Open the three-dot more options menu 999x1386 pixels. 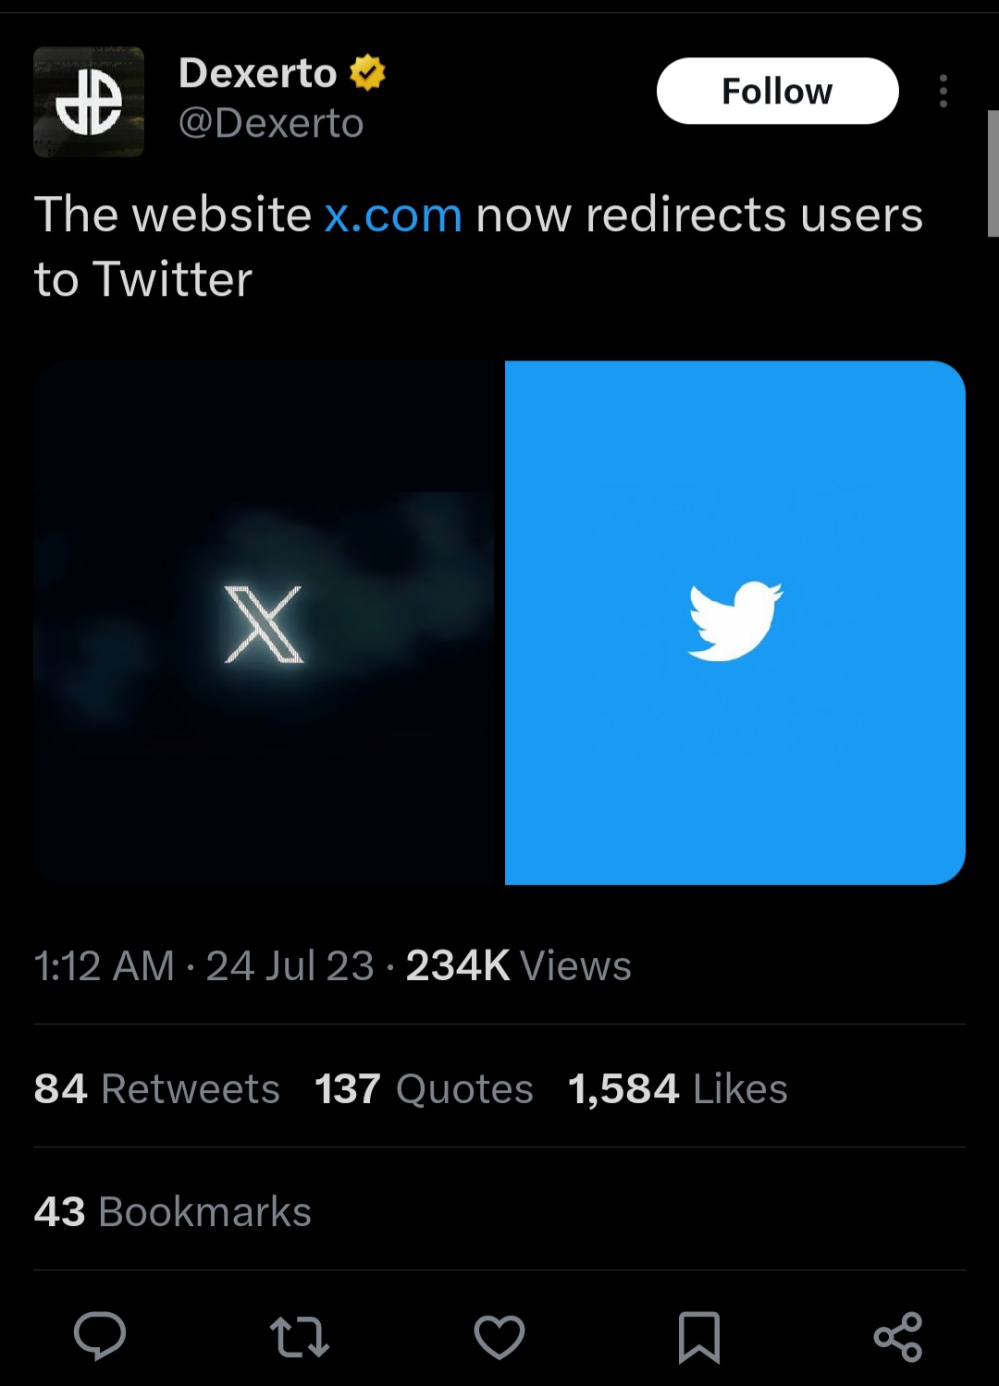pyautogui.click(x=943, y=92)
